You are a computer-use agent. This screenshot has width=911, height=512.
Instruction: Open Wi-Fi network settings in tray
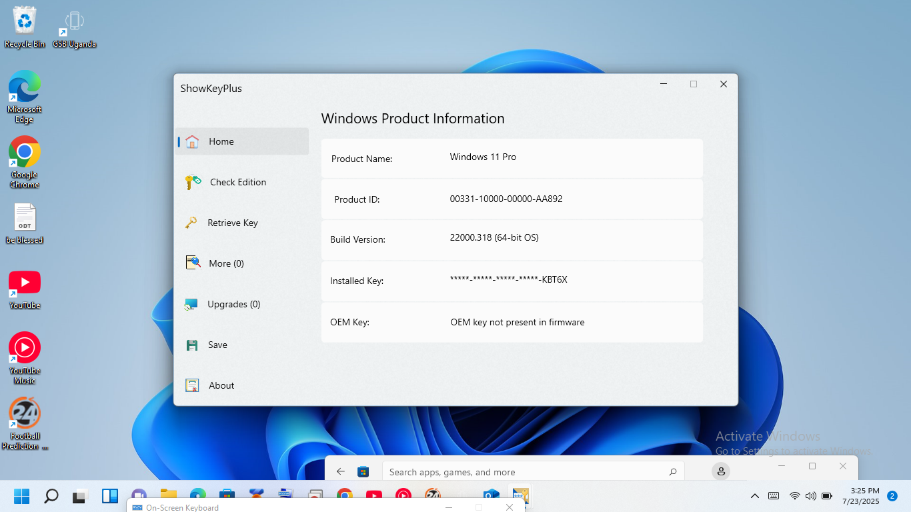(x=794, y=496)
